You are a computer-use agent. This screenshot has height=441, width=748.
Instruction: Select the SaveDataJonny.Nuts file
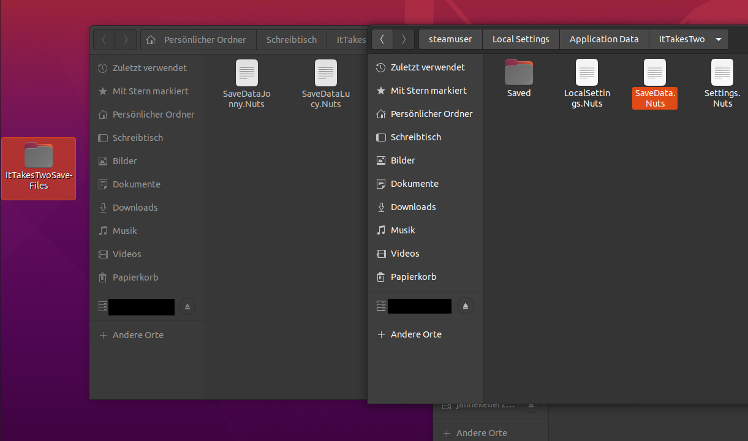246,85
